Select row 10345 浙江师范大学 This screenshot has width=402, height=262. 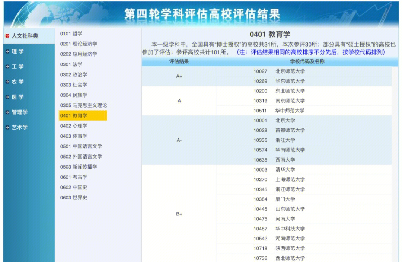coord(304,189)
